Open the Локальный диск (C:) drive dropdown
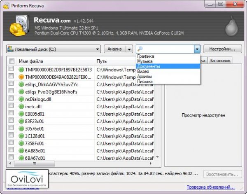Image resolution: width=247 pixels, height=194 pixels. (54, 49)
